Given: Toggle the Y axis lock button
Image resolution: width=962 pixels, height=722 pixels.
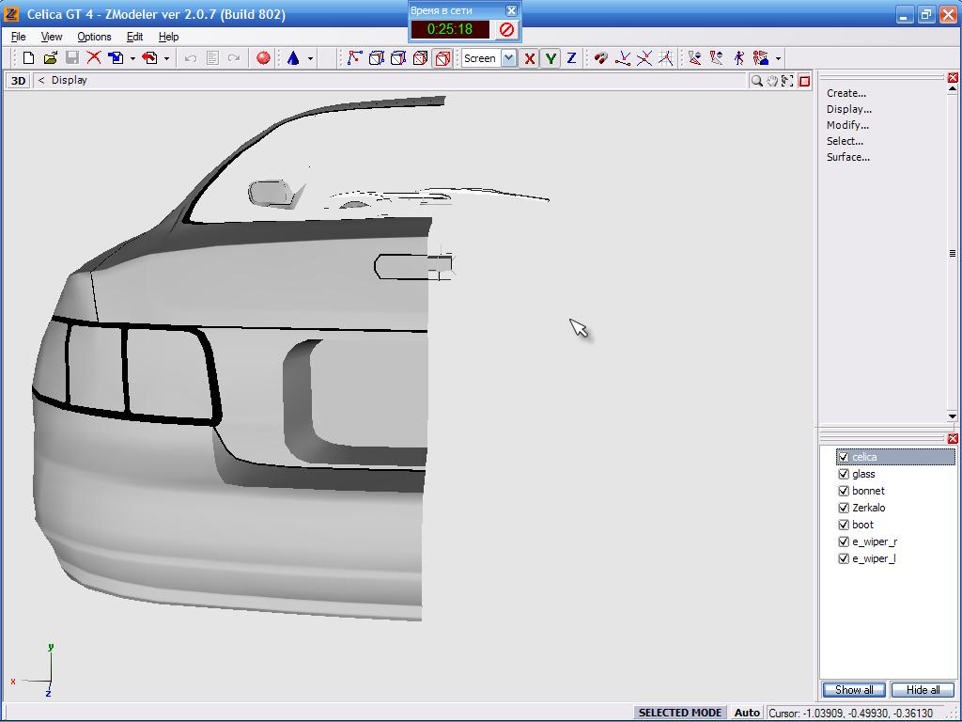Looking at the screenshot, I should tap(551, 58).
